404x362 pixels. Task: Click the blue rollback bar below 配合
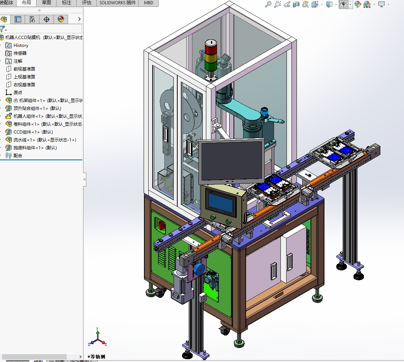(x=41, y=160)
